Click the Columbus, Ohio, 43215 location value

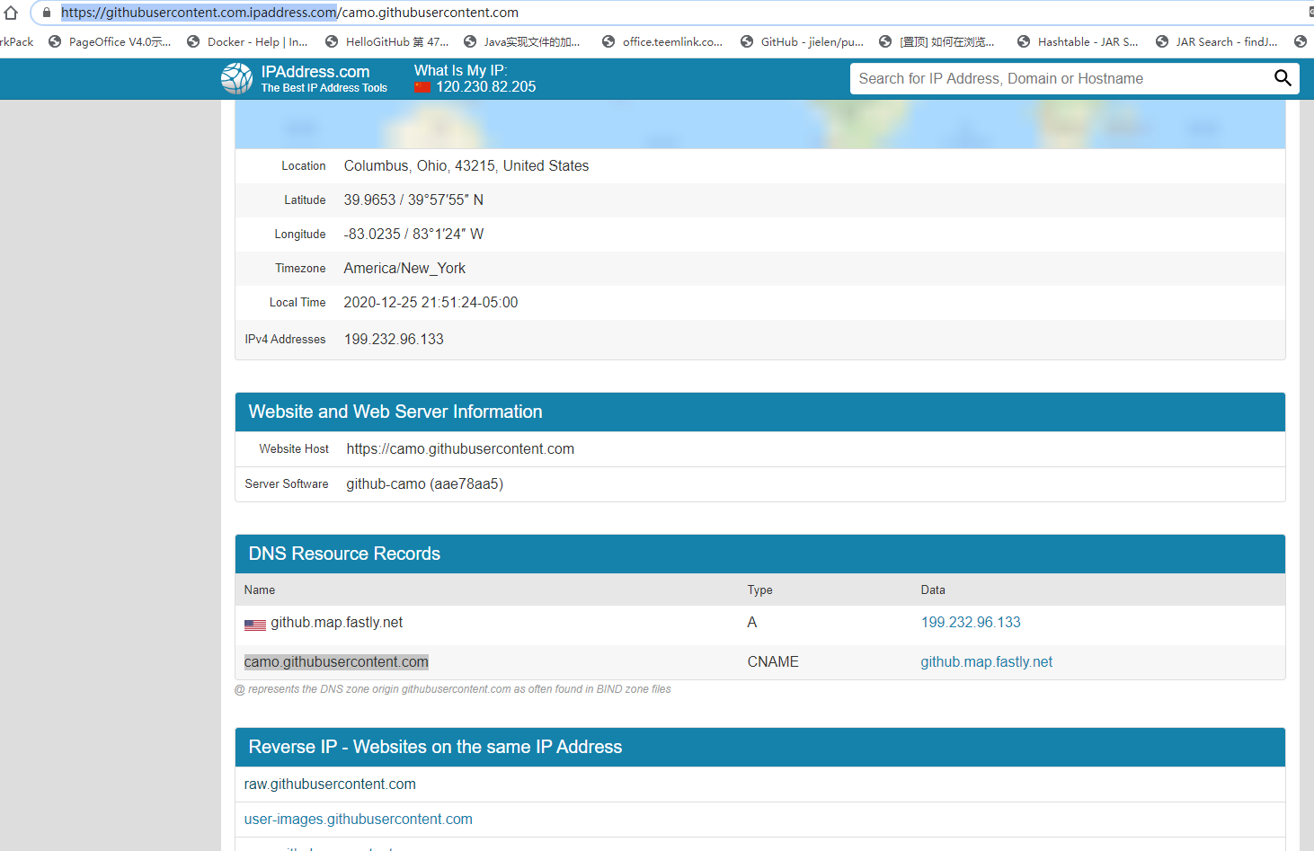(466, 165)
